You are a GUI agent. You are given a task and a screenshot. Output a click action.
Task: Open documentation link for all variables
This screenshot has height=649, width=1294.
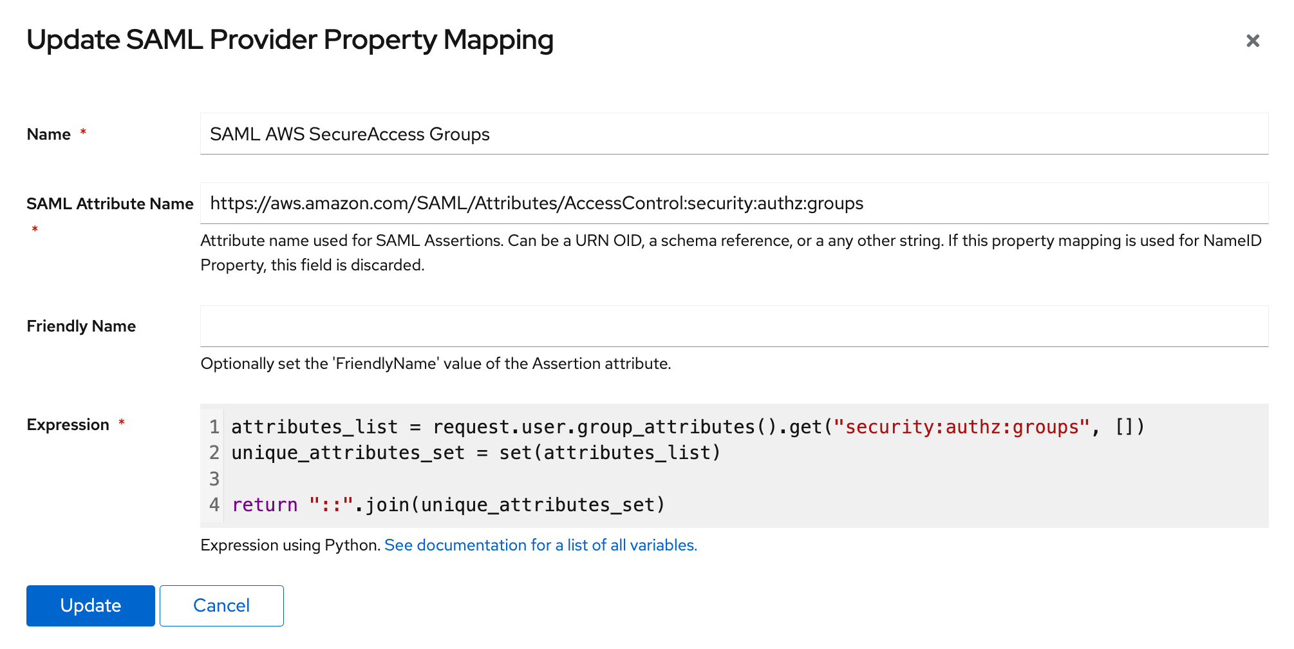(541, 545)
